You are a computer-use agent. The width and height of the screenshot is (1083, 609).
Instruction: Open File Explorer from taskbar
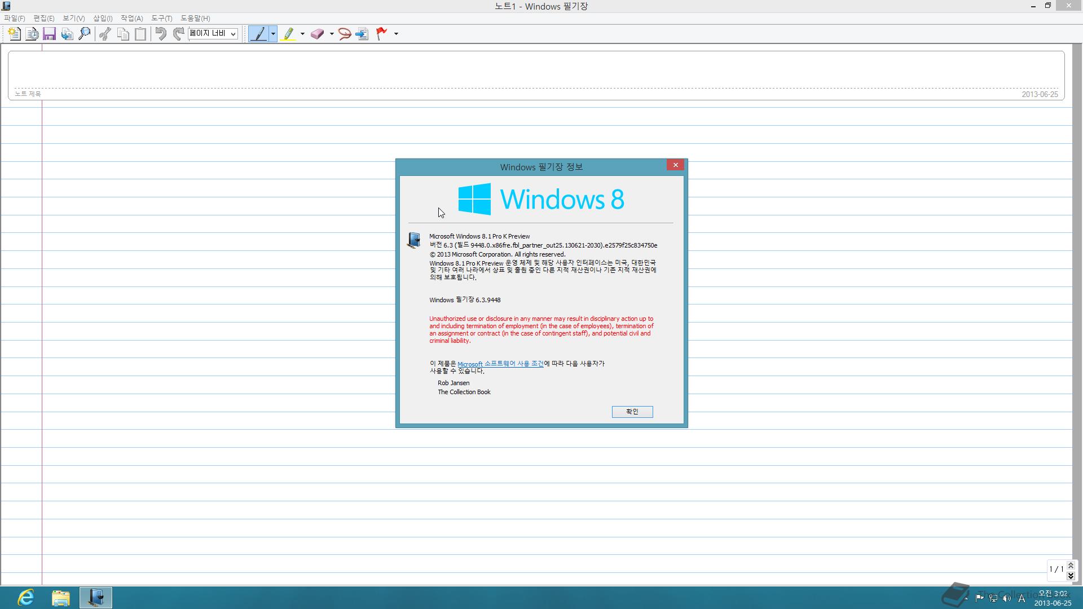[x=61, y=597]
